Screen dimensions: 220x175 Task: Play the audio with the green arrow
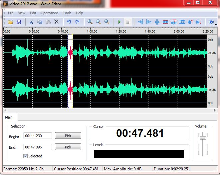119,22
